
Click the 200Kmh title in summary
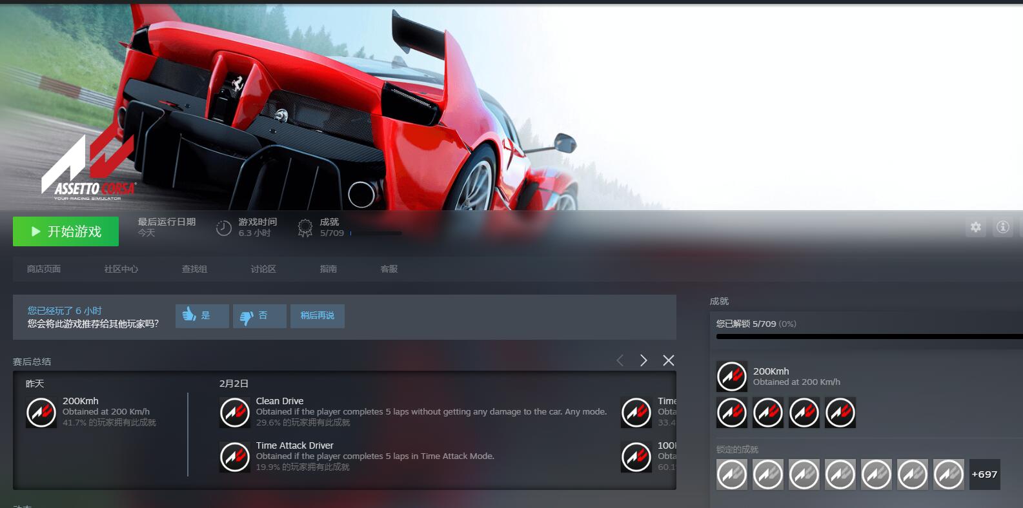coord(81,401)
